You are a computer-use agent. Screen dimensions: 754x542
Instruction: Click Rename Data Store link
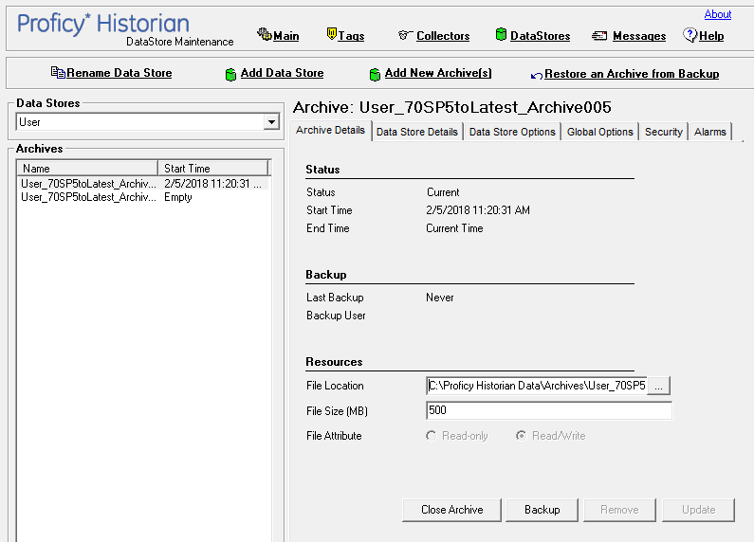click(x=120, y=73)
